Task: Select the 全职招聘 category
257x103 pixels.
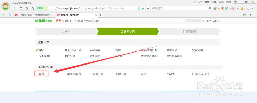Action: 44,56
